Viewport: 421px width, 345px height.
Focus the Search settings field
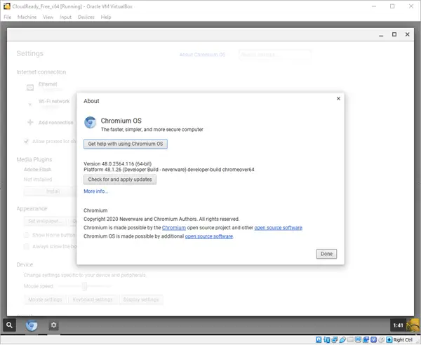(x=275, y=55)
